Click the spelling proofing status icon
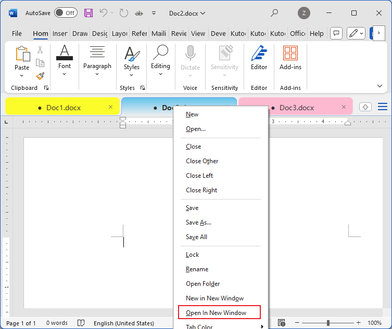The width and height of the screenshot is (392, 329). 81,323
